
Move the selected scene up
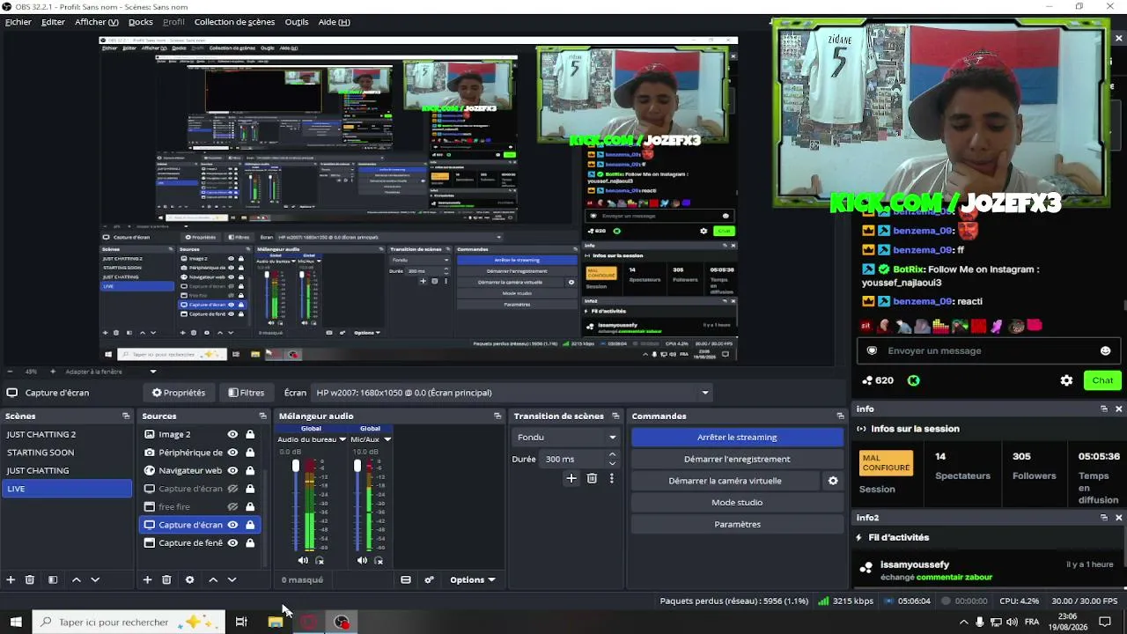click(77, 579)
